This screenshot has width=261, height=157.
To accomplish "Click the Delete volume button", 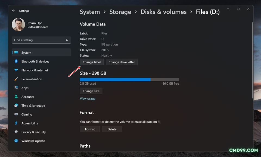I will (x=112, y=129).
